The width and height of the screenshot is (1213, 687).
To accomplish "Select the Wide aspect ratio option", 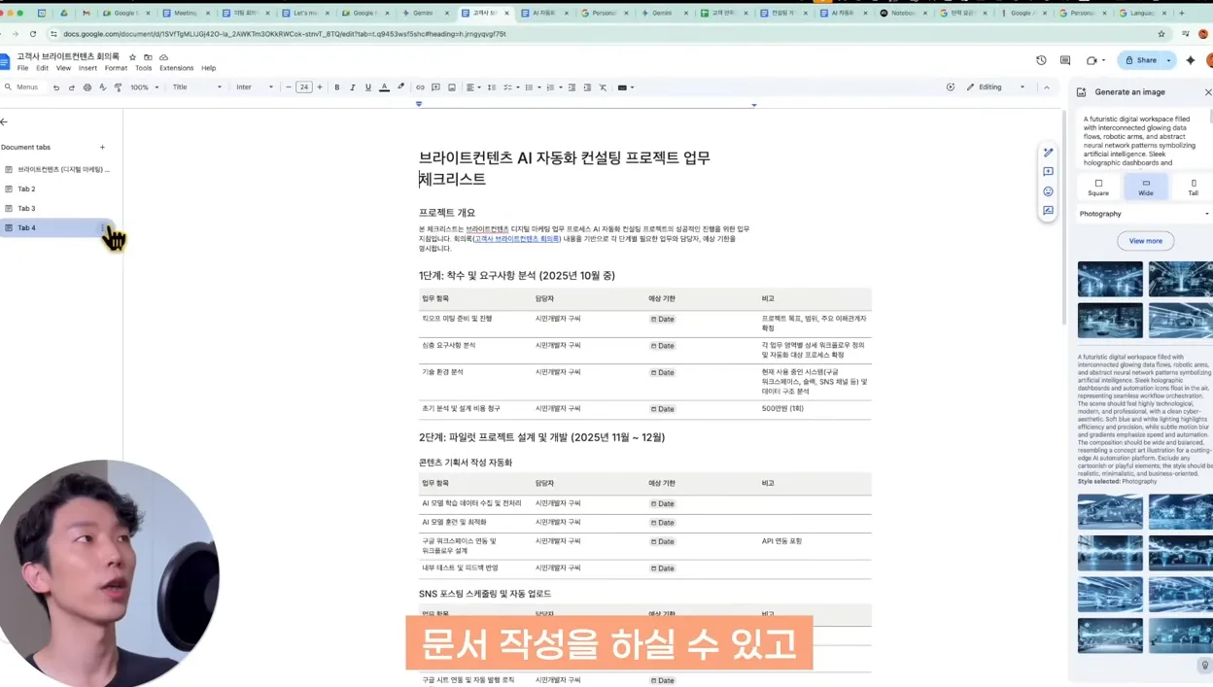I will [1146, 188].
